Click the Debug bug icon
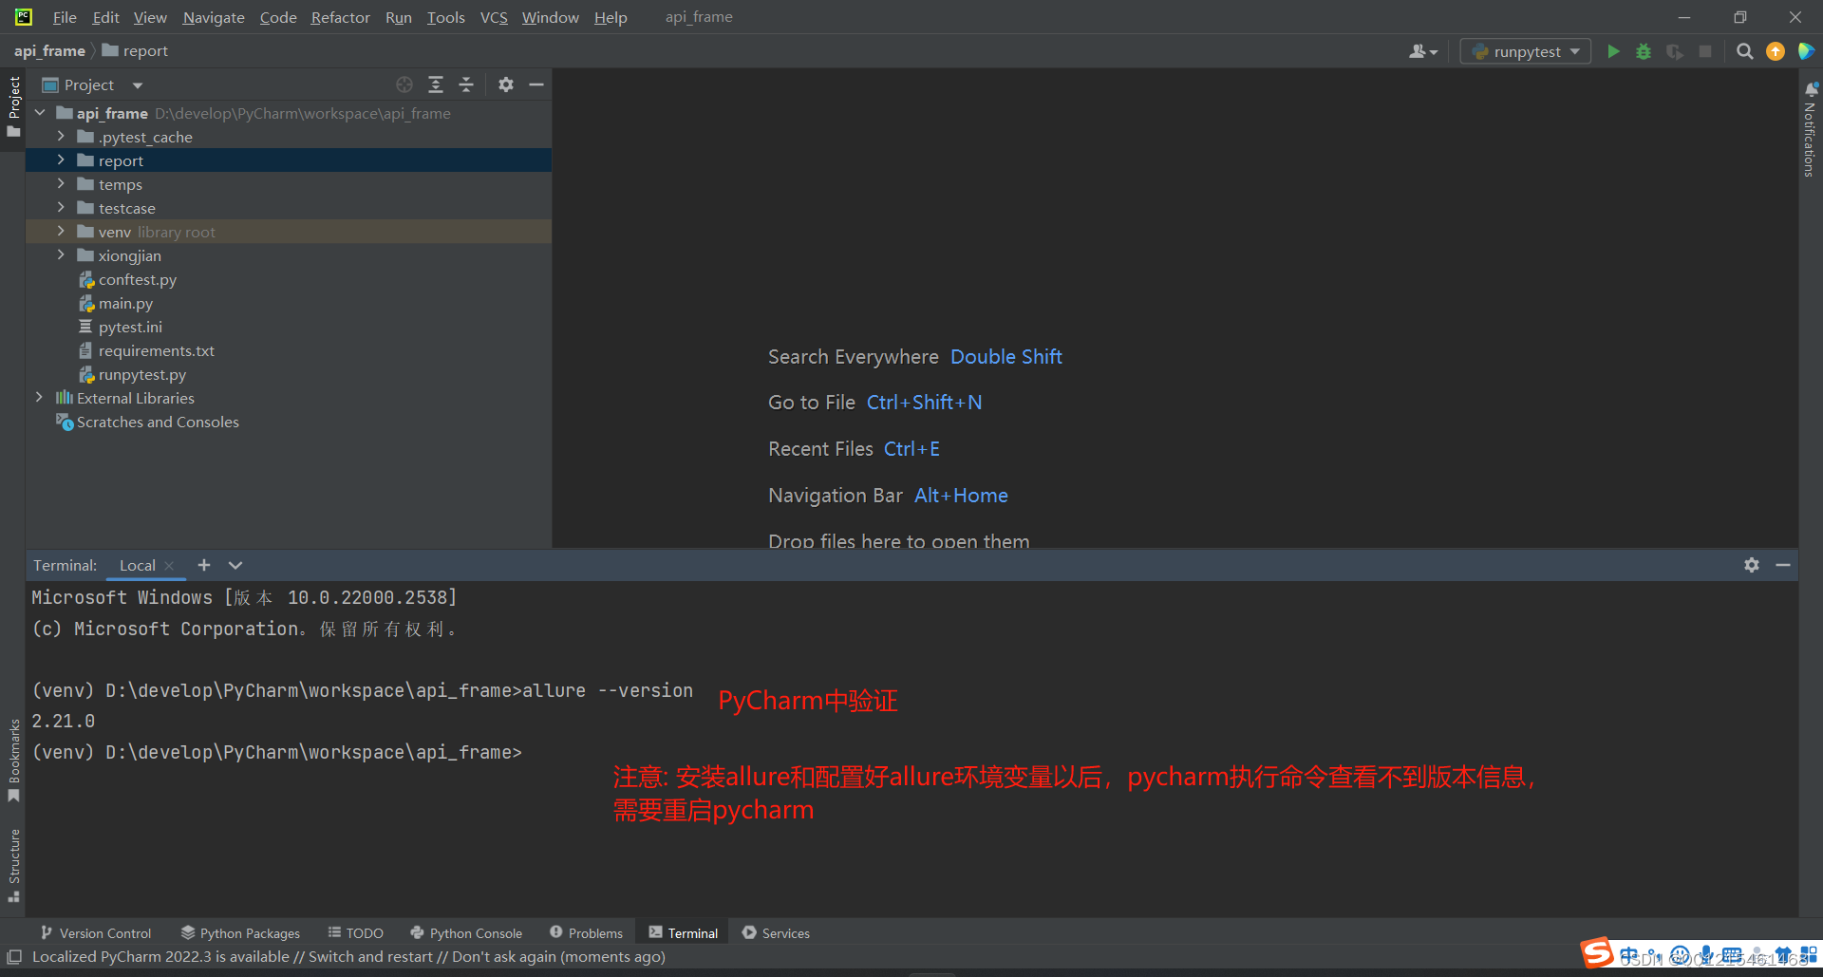This screenshot has height=977, width=1823. pyautogui.click(x=1644, y=51)
